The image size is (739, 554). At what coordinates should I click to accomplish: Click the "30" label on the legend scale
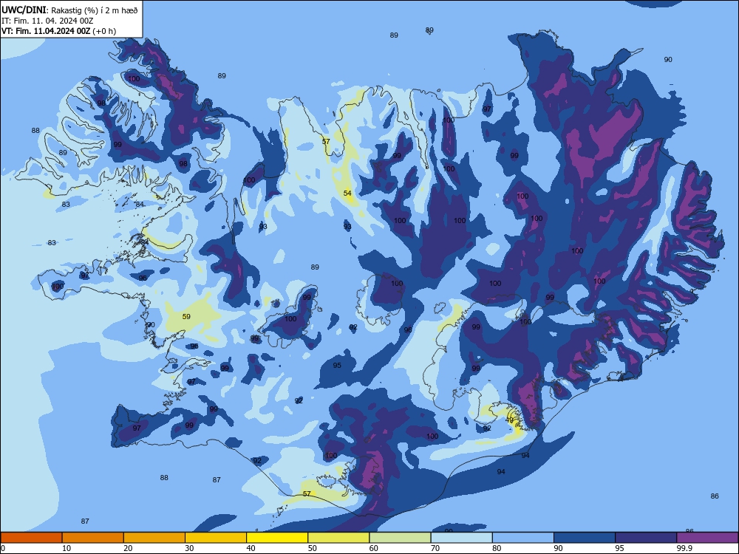pos(189,548)
